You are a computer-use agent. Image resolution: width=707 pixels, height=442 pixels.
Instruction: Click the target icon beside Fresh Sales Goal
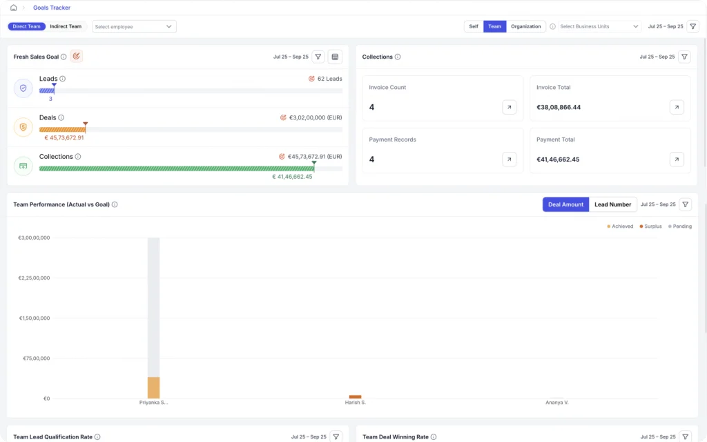coord(77,57)
